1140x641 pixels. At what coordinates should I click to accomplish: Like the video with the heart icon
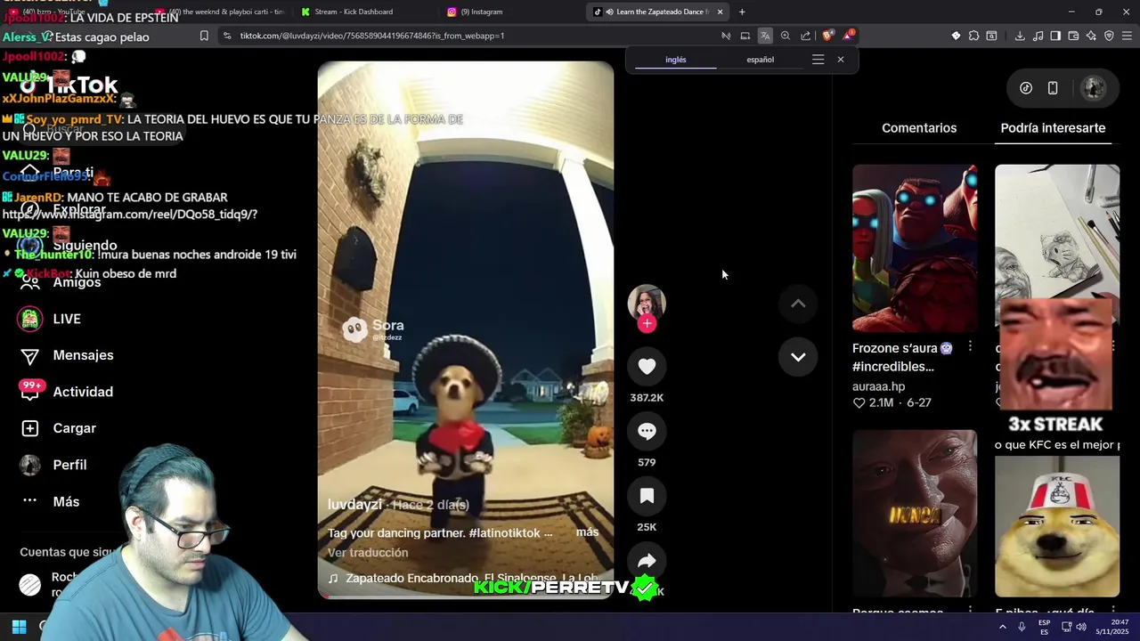point(647,367)
